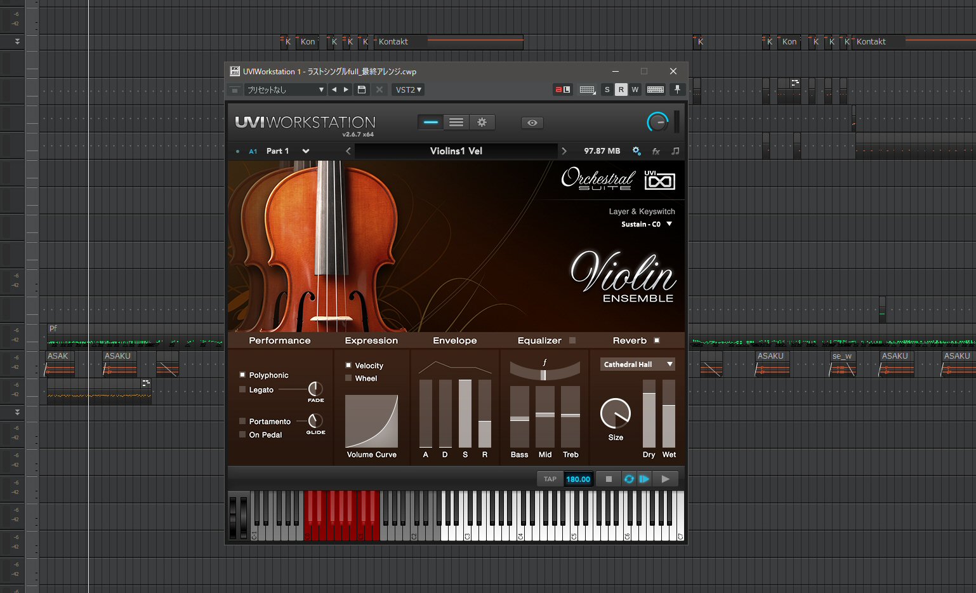
Task: Toggle the virtual keyboard icon with corner arrow
Action: pos(588,90)
